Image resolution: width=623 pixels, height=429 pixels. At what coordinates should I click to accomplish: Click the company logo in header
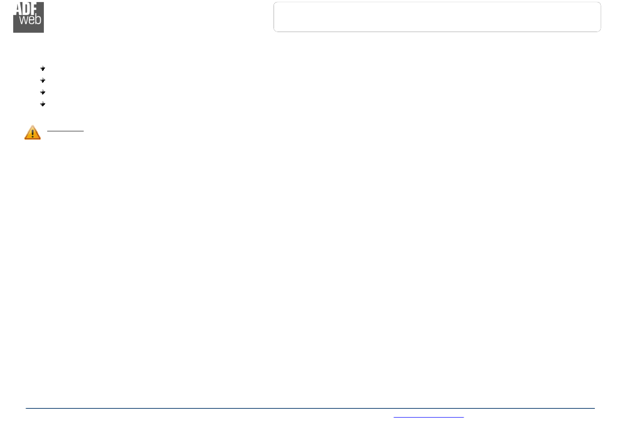click(28, 17)
